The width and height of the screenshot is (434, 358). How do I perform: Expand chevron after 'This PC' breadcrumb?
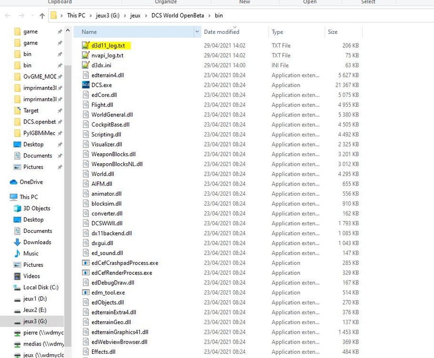tap(91, 16)
